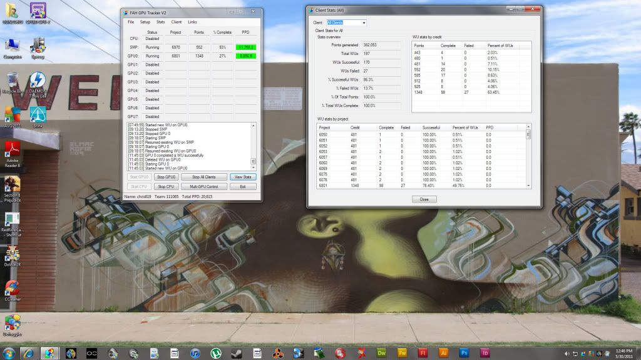Click the Stop GPU0 button
641x360 pixels.
click(x=167, y=177)
